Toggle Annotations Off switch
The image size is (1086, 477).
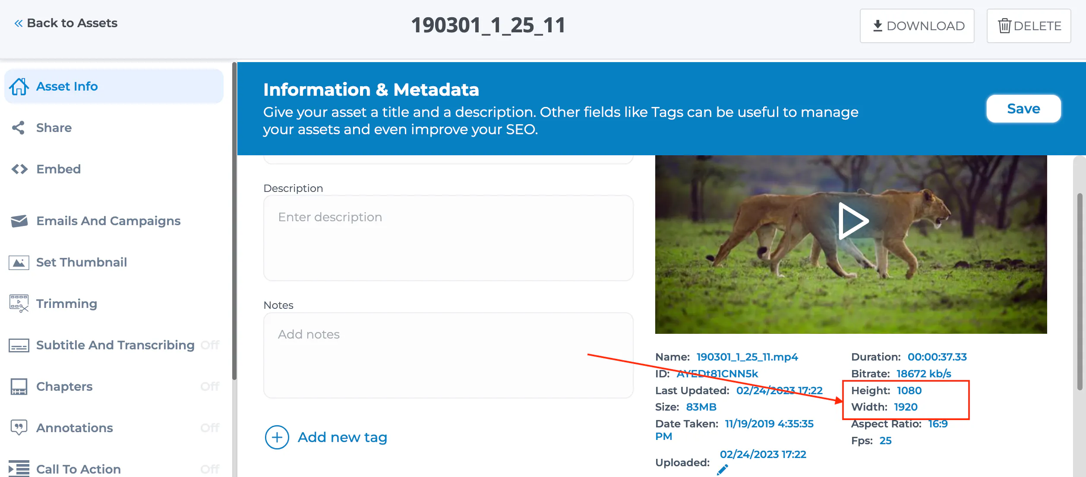[210, 428]
